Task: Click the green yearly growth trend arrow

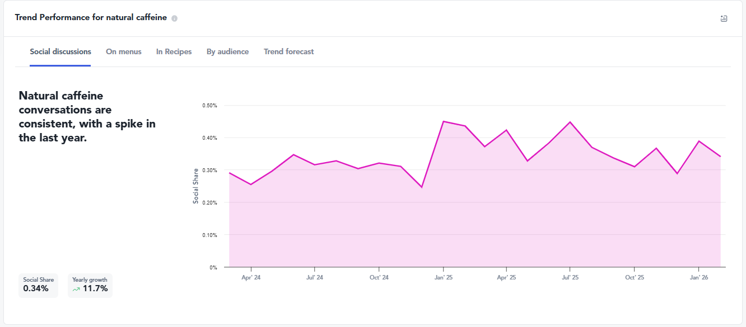Action: (x=76, y=289)
